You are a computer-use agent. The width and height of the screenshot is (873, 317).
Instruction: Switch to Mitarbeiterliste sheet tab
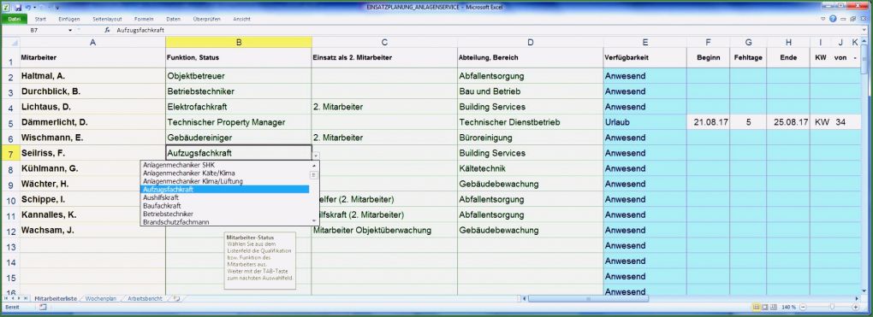pos(56,299)
